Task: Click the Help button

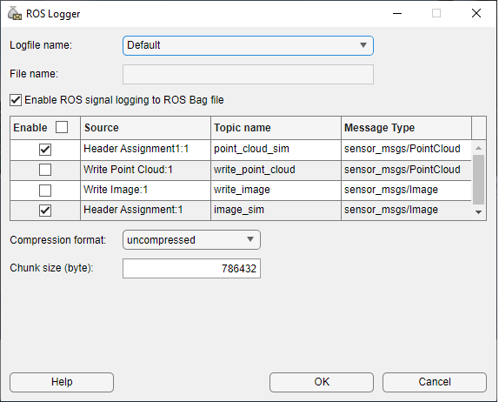Action: click(x=62, y=382)
